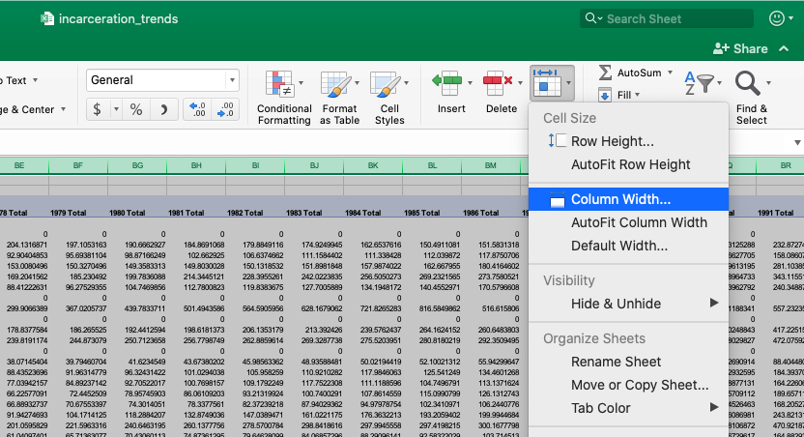
Task: Expand the Fill dropdown arrow
Action: coord(638,95)
